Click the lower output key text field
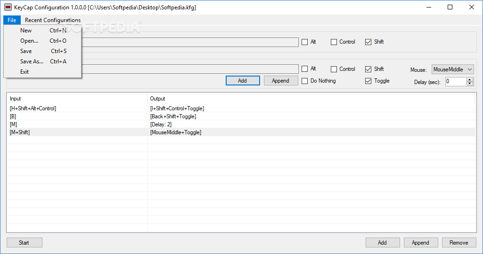Screen dimensions: 483x254 click(189, 69)
